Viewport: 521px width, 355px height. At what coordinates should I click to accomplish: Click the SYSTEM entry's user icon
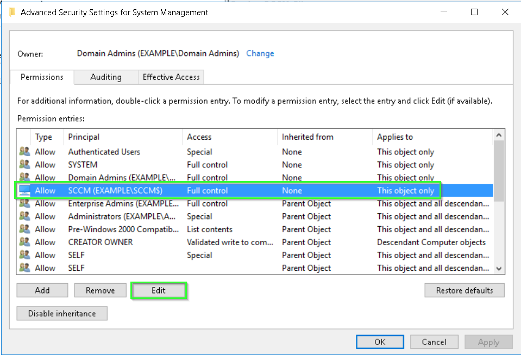[x=24, y=165]
